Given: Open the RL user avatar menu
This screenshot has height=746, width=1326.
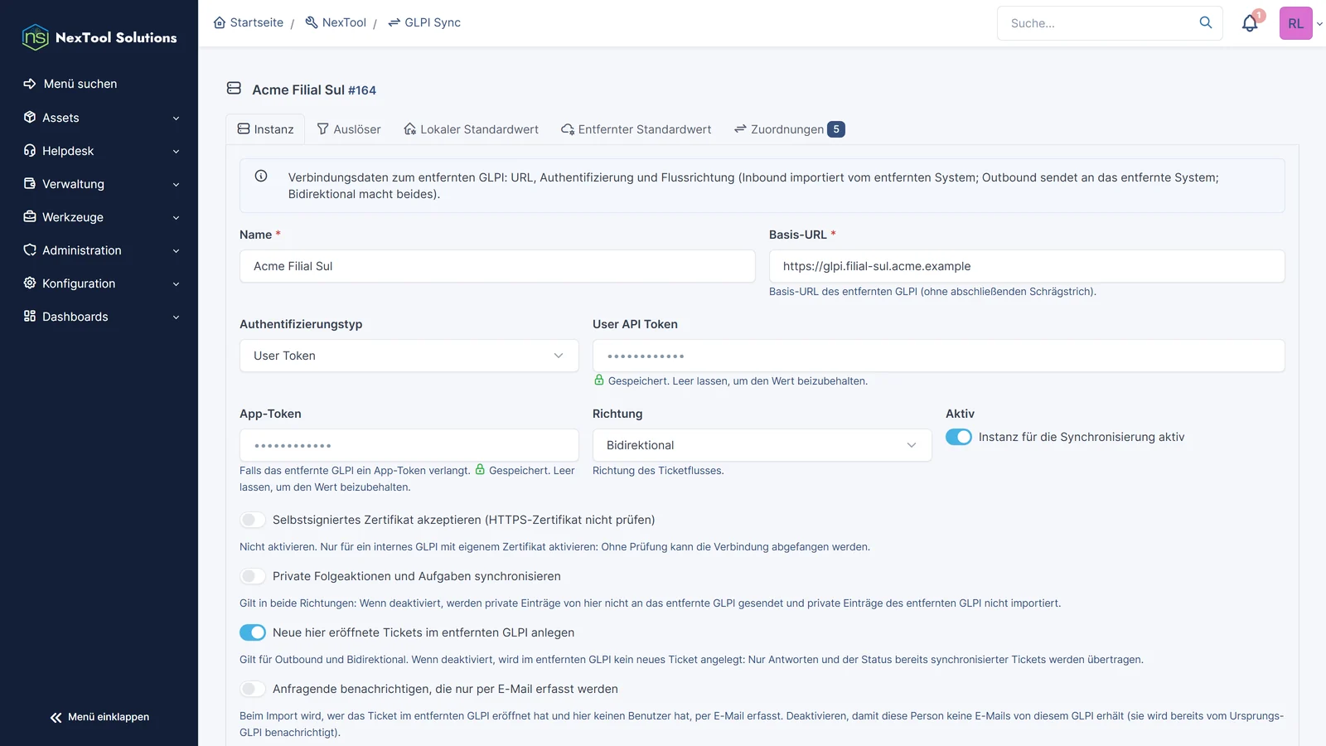Looking at the screenshot, I should point(1295,23).
